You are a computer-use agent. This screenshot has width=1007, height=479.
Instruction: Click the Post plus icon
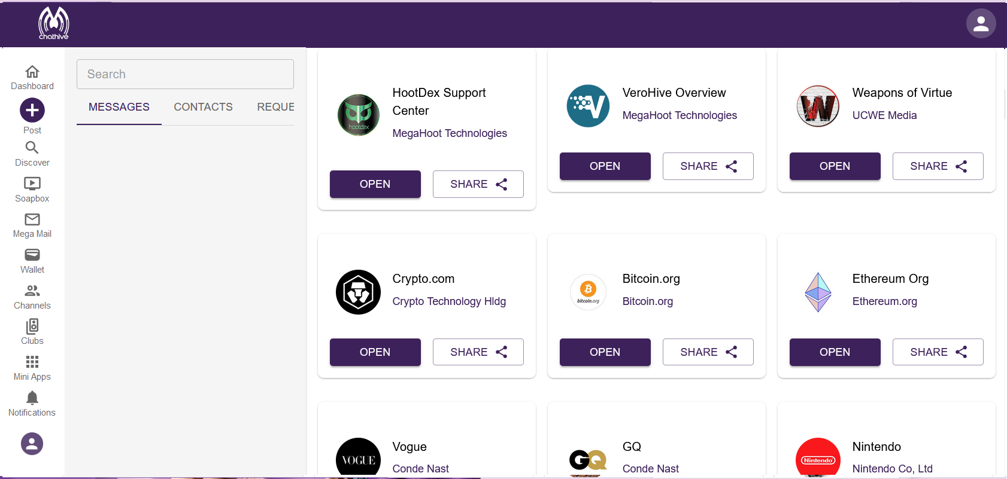pyautogui.click(x=32, y=110)
